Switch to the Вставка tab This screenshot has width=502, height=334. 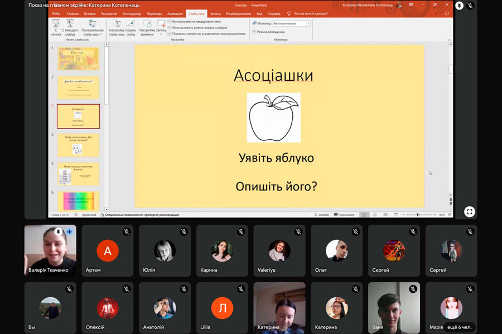[x=90, y=14]
